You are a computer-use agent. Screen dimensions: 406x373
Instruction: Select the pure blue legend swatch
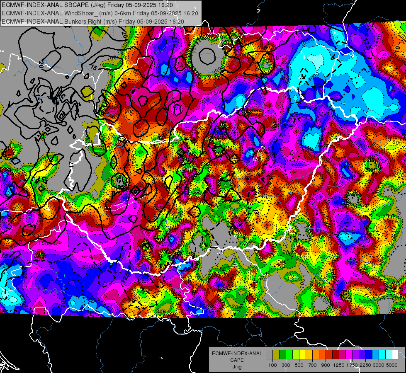[369, 355]
